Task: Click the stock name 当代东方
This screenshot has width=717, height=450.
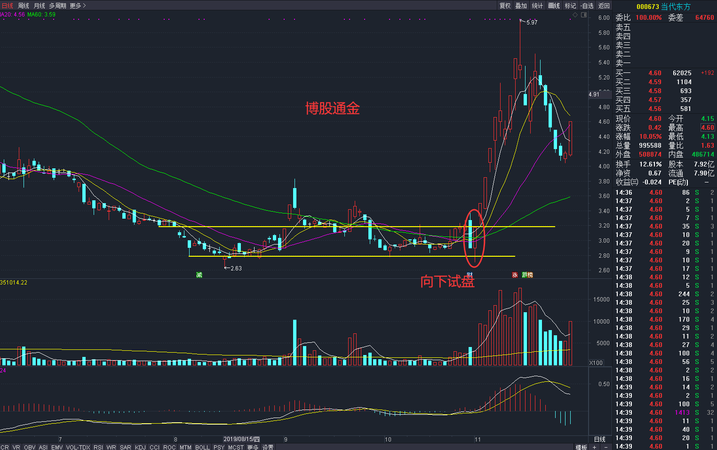Action: 676,7
